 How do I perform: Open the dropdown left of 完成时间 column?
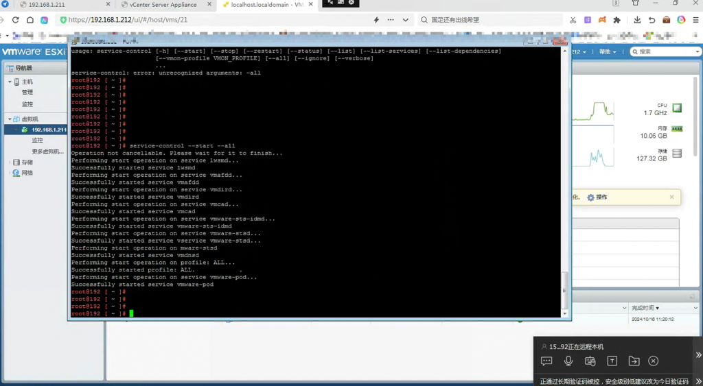point(625,308)
